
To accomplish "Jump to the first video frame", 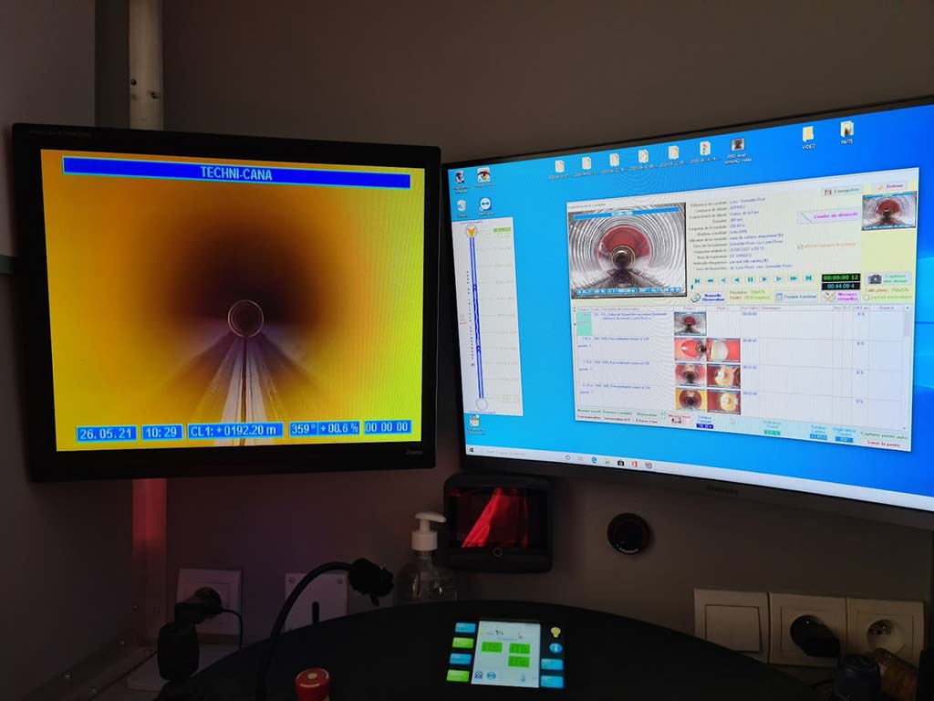I will click(x=697, y=281).
